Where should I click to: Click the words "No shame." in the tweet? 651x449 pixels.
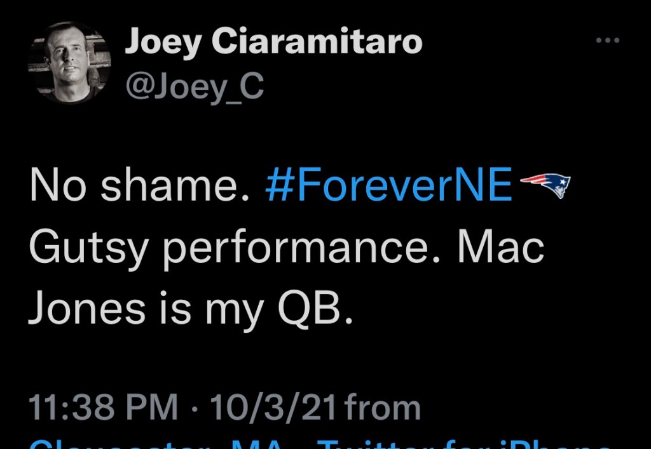(x=138, y=187)
